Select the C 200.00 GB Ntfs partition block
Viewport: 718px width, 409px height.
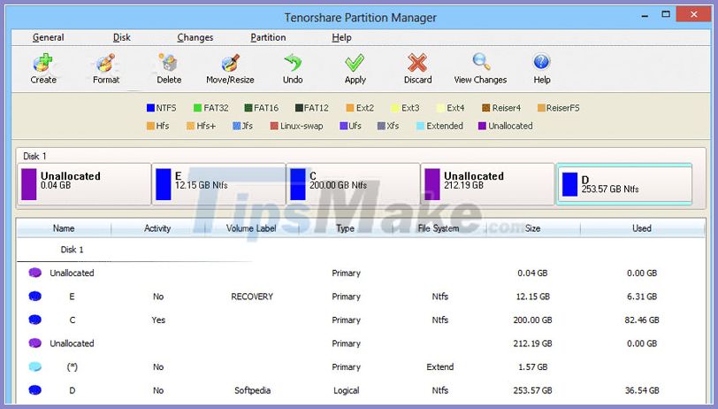(x=353, y=184)
